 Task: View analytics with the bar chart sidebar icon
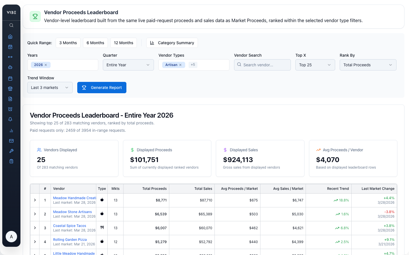(11, 131)
